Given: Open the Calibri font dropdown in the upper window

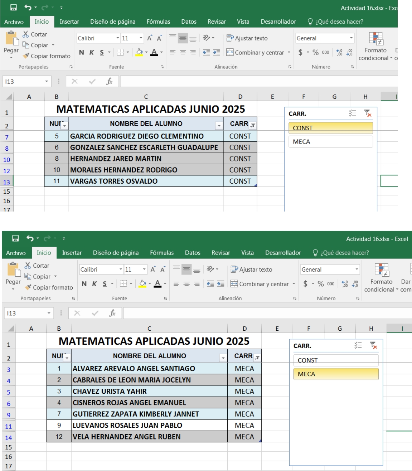Looking at the screenshot, I should 118,38.
